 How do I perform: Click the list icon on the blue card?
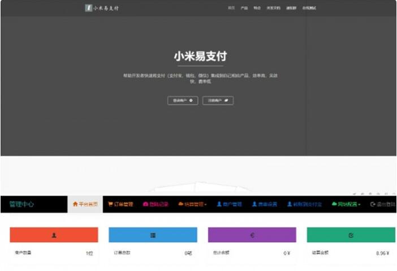(153, 235)
